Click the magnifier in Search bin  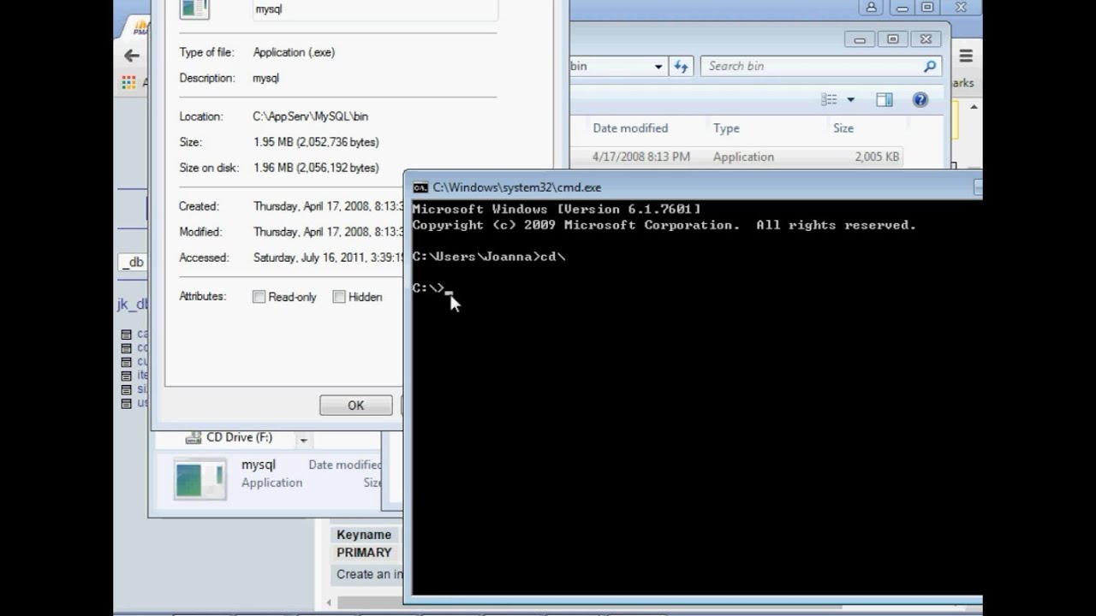point(929,66)
